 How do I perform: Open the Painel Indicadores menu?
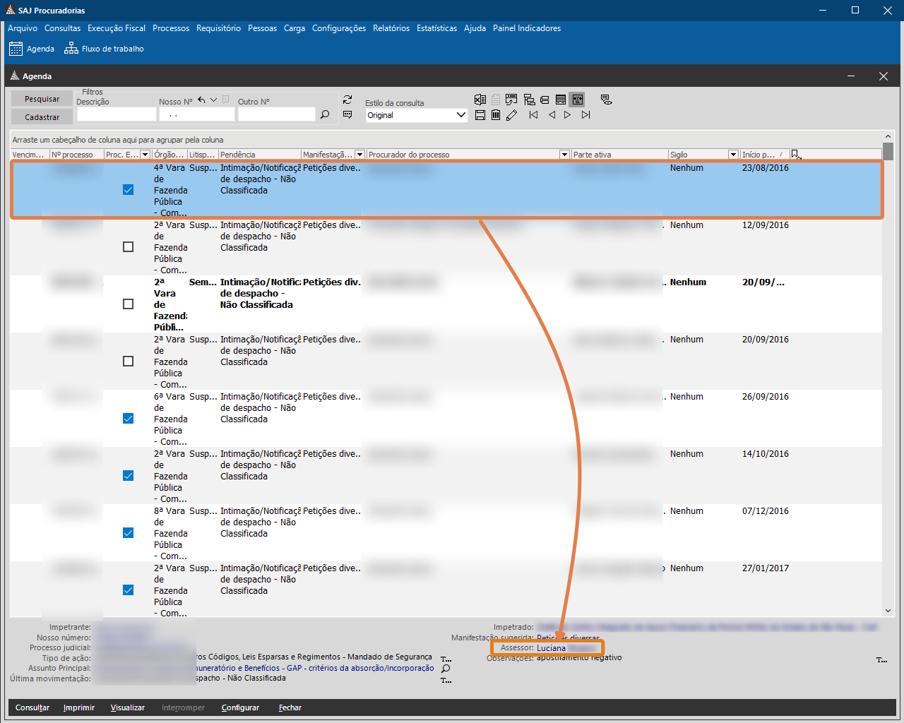527,28
